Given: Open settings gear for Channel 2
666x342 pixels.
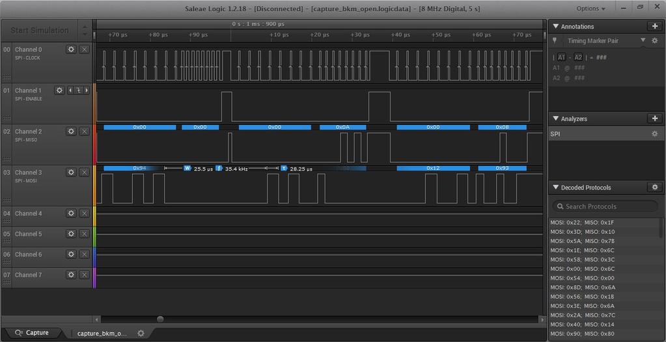Looking at the screenshot, I should 72,132.
